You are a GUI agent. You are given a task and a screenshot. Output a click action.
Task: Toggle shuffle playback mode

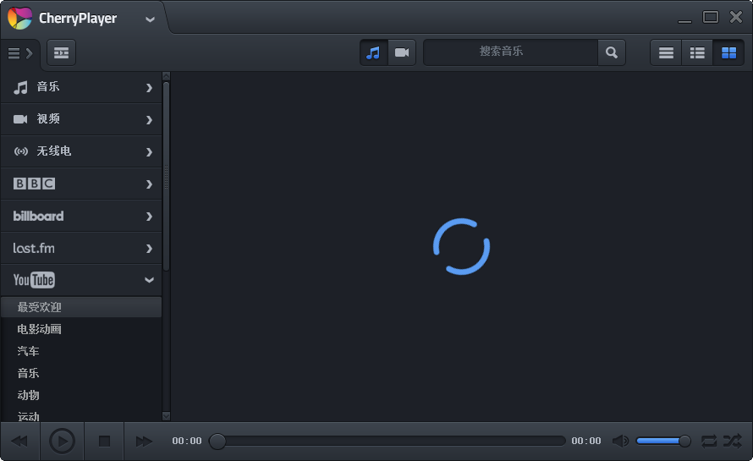coord(732,441)
